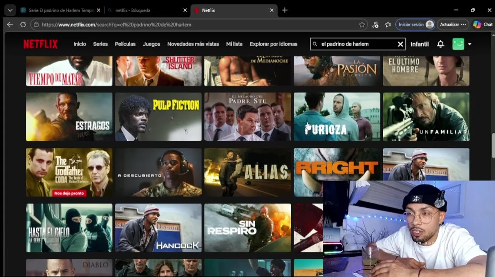Click the page vertical scrollbar thumb
495x277 pixels.
(493, 145)
